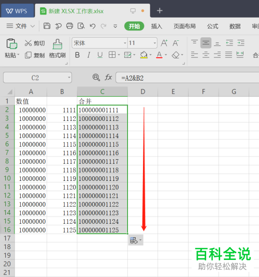Toggle Italic formatting
This screenshot has width=259, height=277.
coord(89,55)
